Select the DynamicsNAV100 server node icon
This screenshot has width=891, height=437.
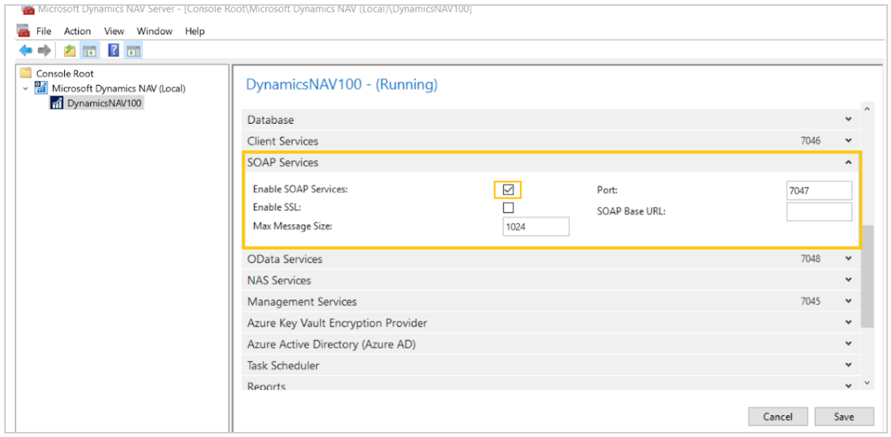tap(57, 103)
